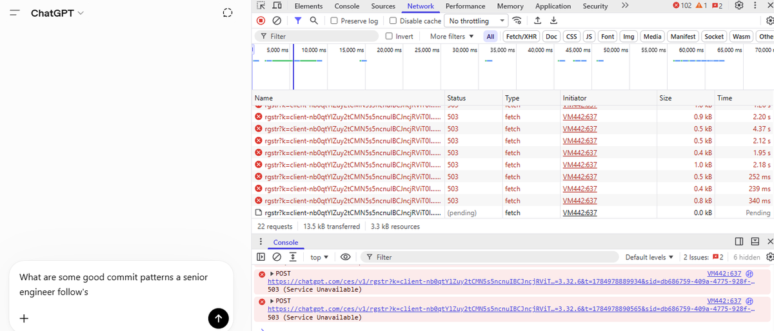This screenshot has width=774, height=331.
Task: Switch to the Sources tab
Action: pyautogui.click(x=383, y=6)
